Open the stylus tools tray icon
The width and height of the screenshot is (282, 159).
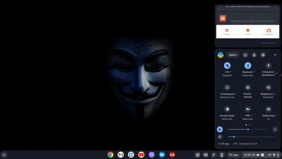[214, 155]
